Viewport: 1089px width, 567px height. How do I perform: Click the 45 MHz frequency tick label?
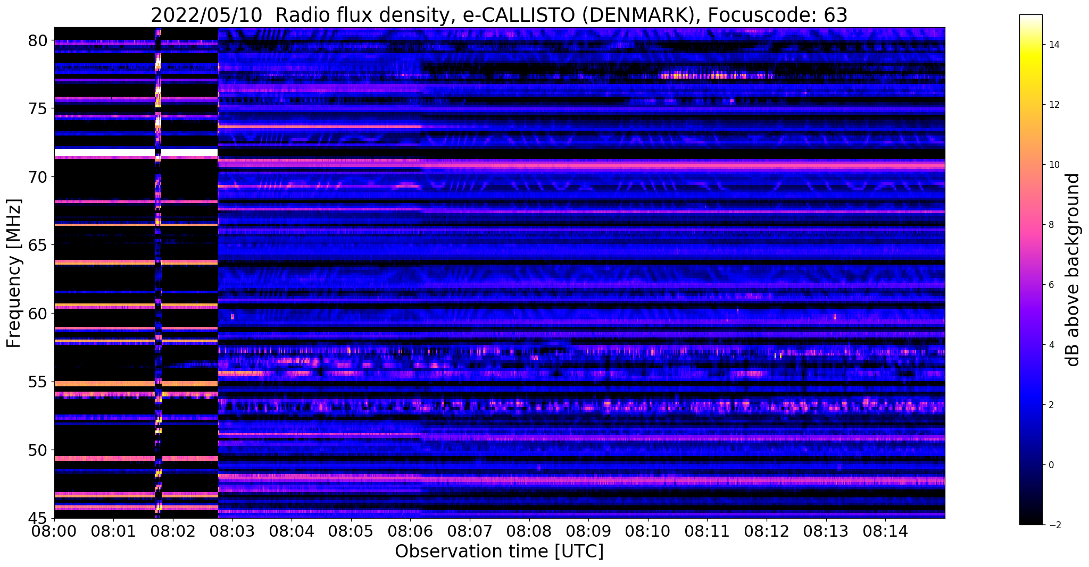[38, 518]
